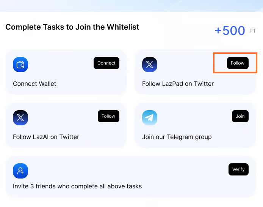
Task: Select the Follow LazAI on Twitter text
Action: pyautogui.click(x=46, y=137)
